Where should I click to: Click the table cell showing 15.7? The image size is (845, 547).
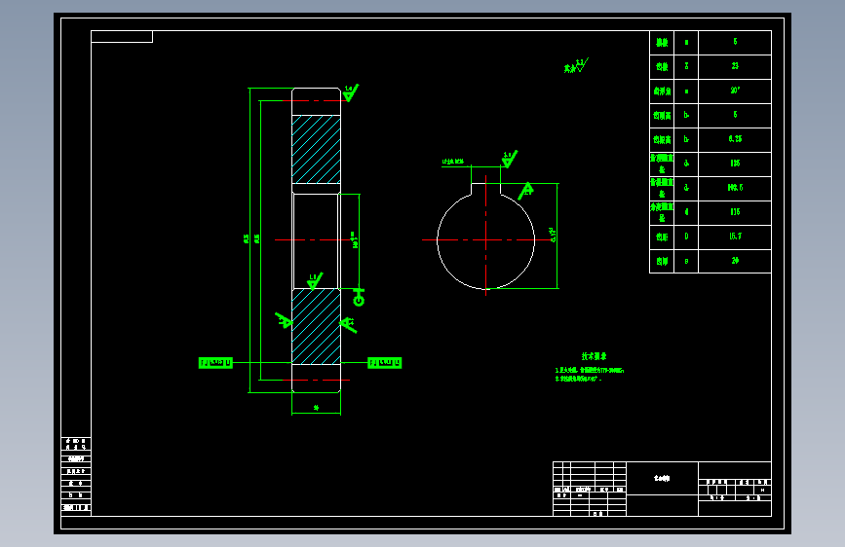(x=735, y=237)
